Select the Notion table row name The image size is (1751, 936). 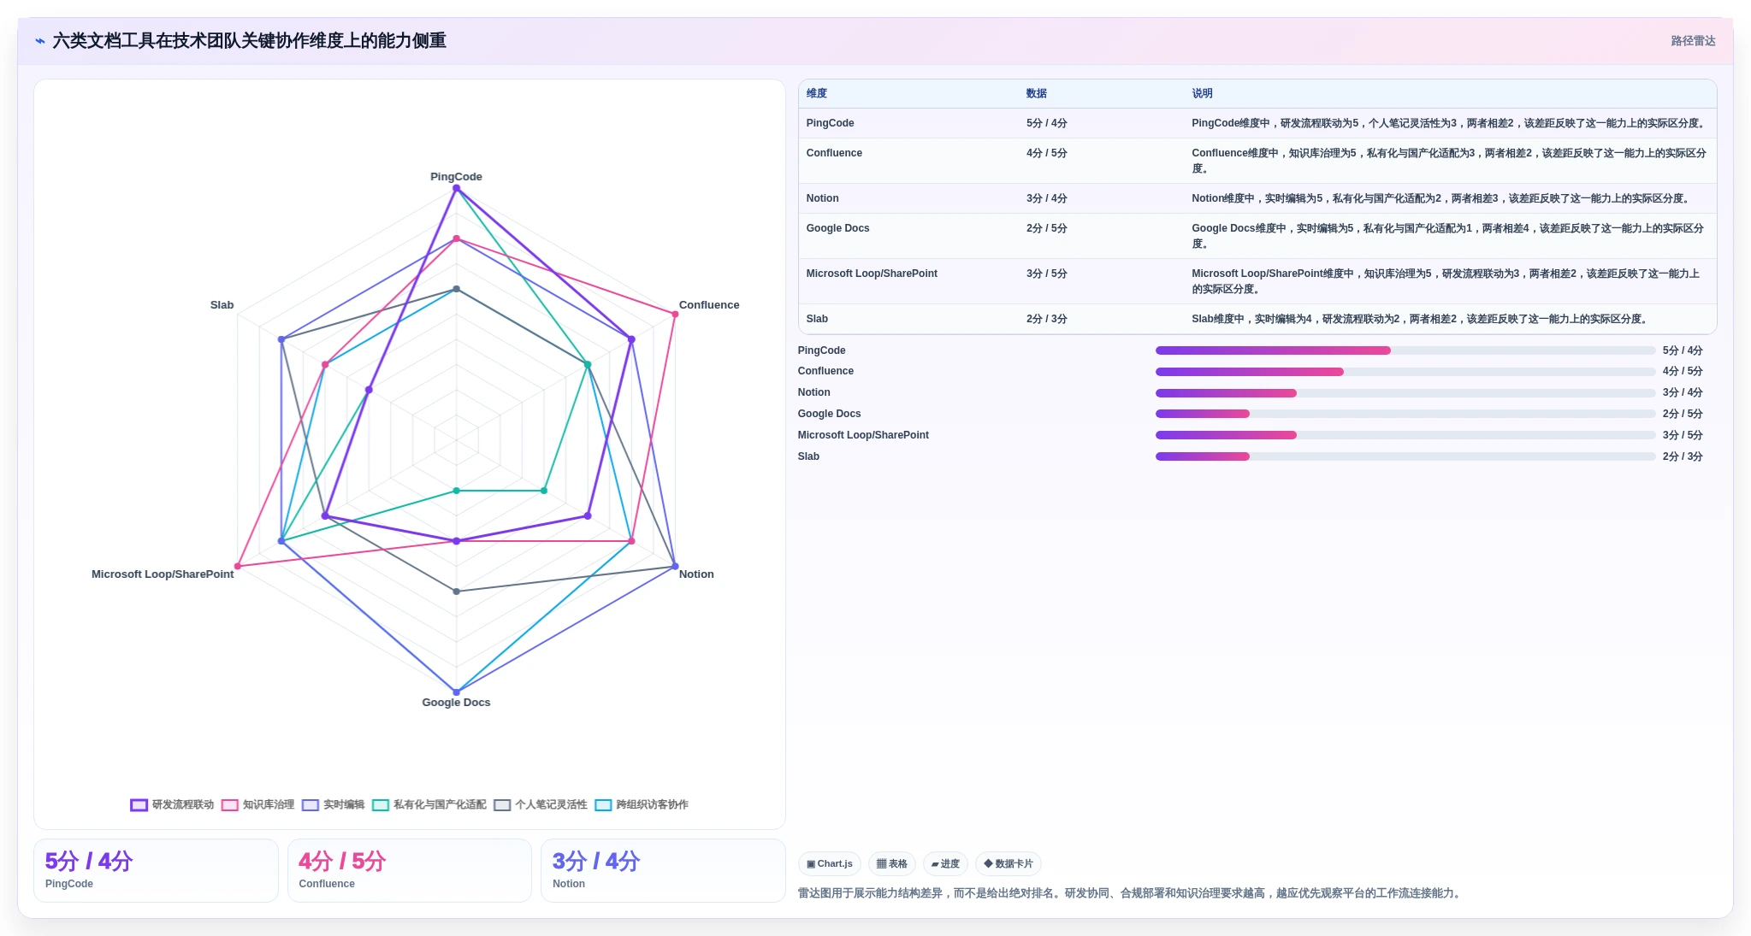pos(822,198)
